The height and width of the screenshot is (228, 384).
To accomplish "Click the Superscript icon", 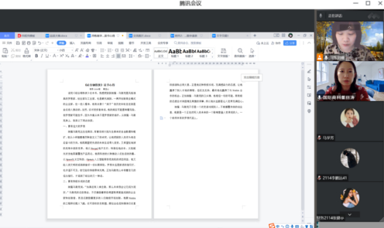I will (61, 56).
